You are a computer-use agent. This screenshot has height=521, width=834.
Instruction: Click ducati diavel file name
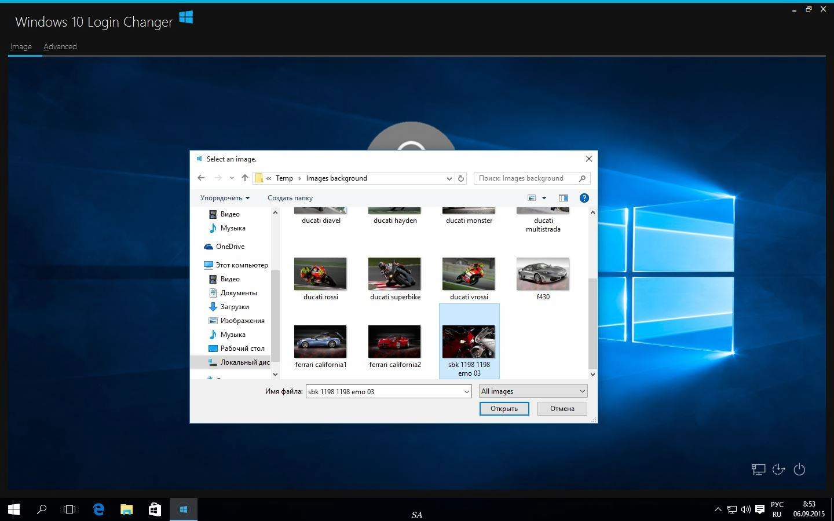[x=321, y=221]
